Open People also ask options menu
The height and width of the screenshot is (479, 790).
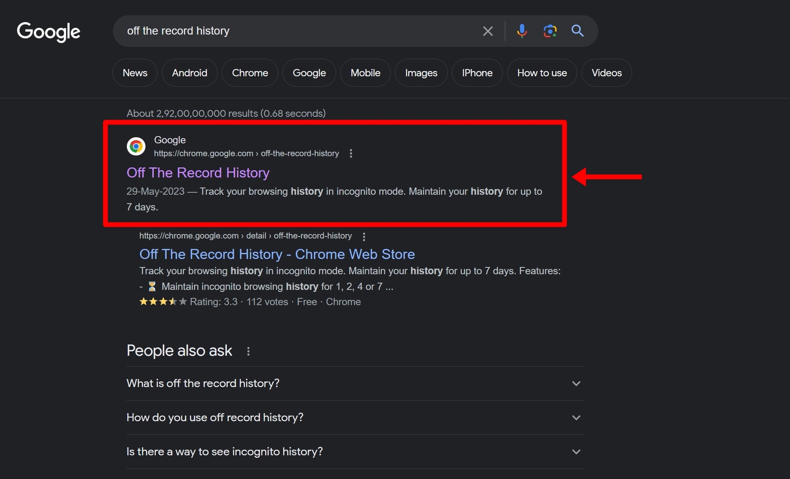(x=248, y=351)
